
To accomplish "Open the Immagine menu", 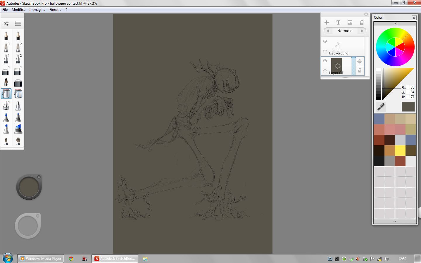I will pyautogui.click(x=37, y=10).
